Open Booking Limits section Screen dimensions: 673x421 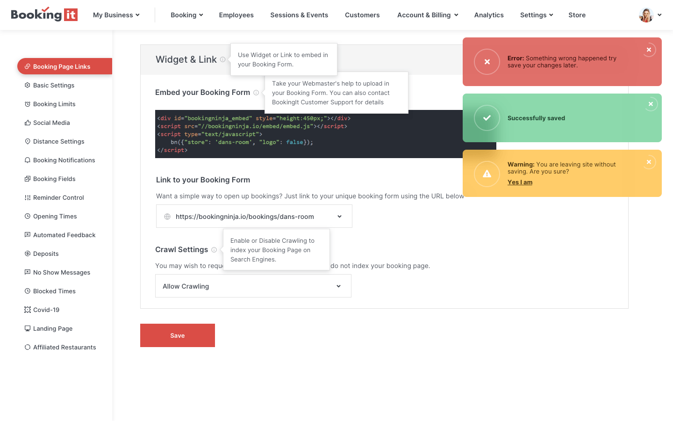[54, 104]
